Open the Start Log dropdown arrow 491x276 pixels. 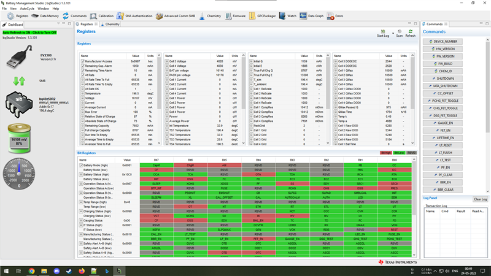coord(393,33)
